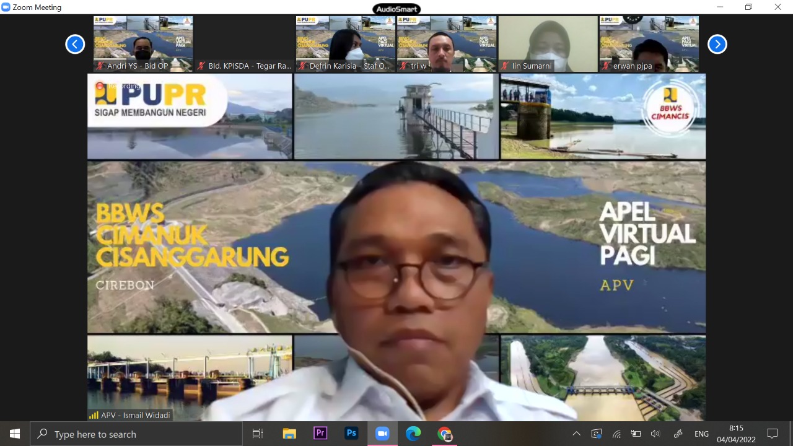The image size is (793, 446).
Task: Click the Zoom Meeting window title
Action: coord(37,7)
